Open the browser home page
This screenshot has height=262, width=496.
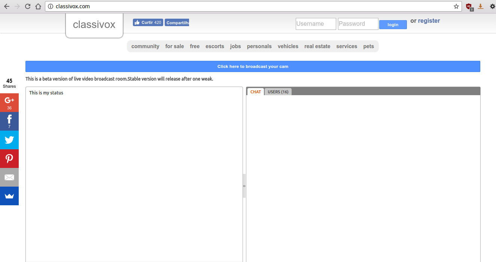point(38,6)
